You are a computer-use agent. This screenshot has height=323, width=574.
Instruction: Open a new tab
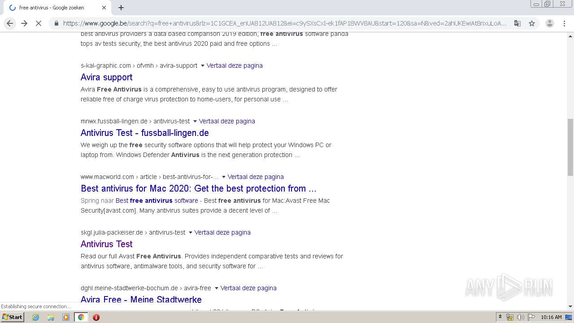coord(121,8)
